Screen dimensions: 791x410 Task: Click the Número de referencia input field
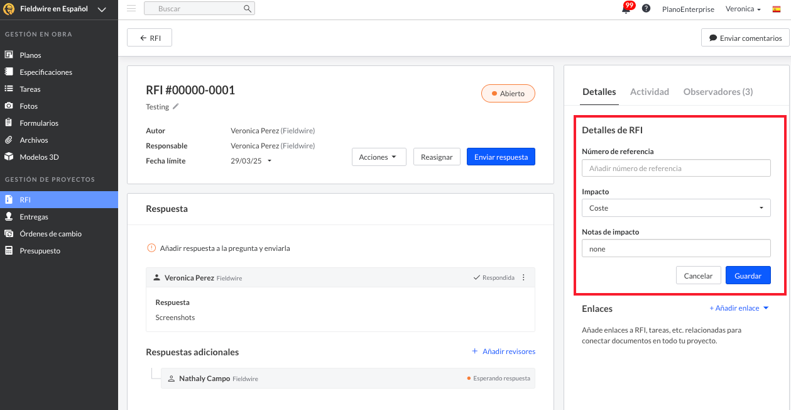(676, 169)
